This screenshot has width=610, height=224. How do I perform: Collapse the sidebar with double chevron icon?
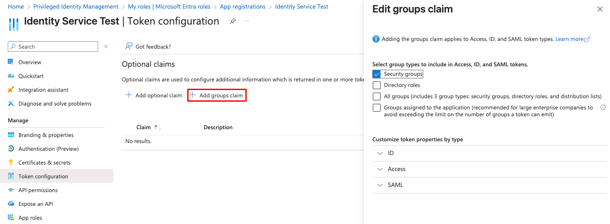[106, 47]
